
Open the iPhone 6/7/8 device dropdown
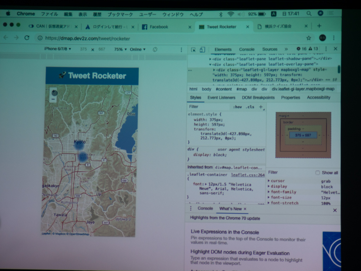(x=57, y=49)
